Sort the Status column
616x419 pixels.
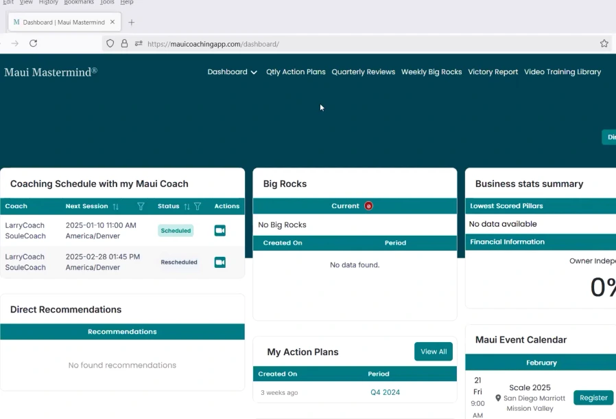pyautogui.click(x=187, y=206)
